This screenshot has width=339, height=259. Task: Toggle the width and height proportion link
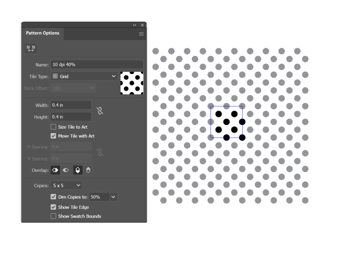click(x=100, y=111)
